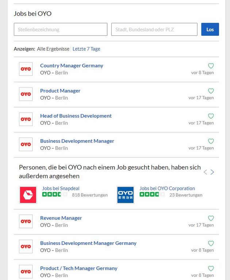The width and height of the screenshot is (230, 280).
Task: Toggle favorite heart for Product Manager job
Action: coord(211,91)
